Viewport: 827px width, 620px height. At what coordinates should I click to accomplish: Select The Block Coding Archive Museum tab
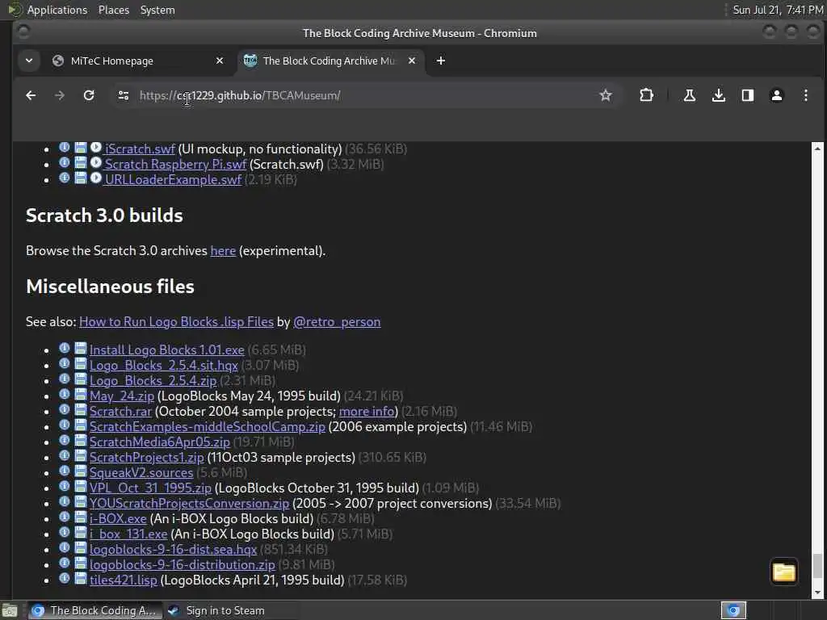330,61
